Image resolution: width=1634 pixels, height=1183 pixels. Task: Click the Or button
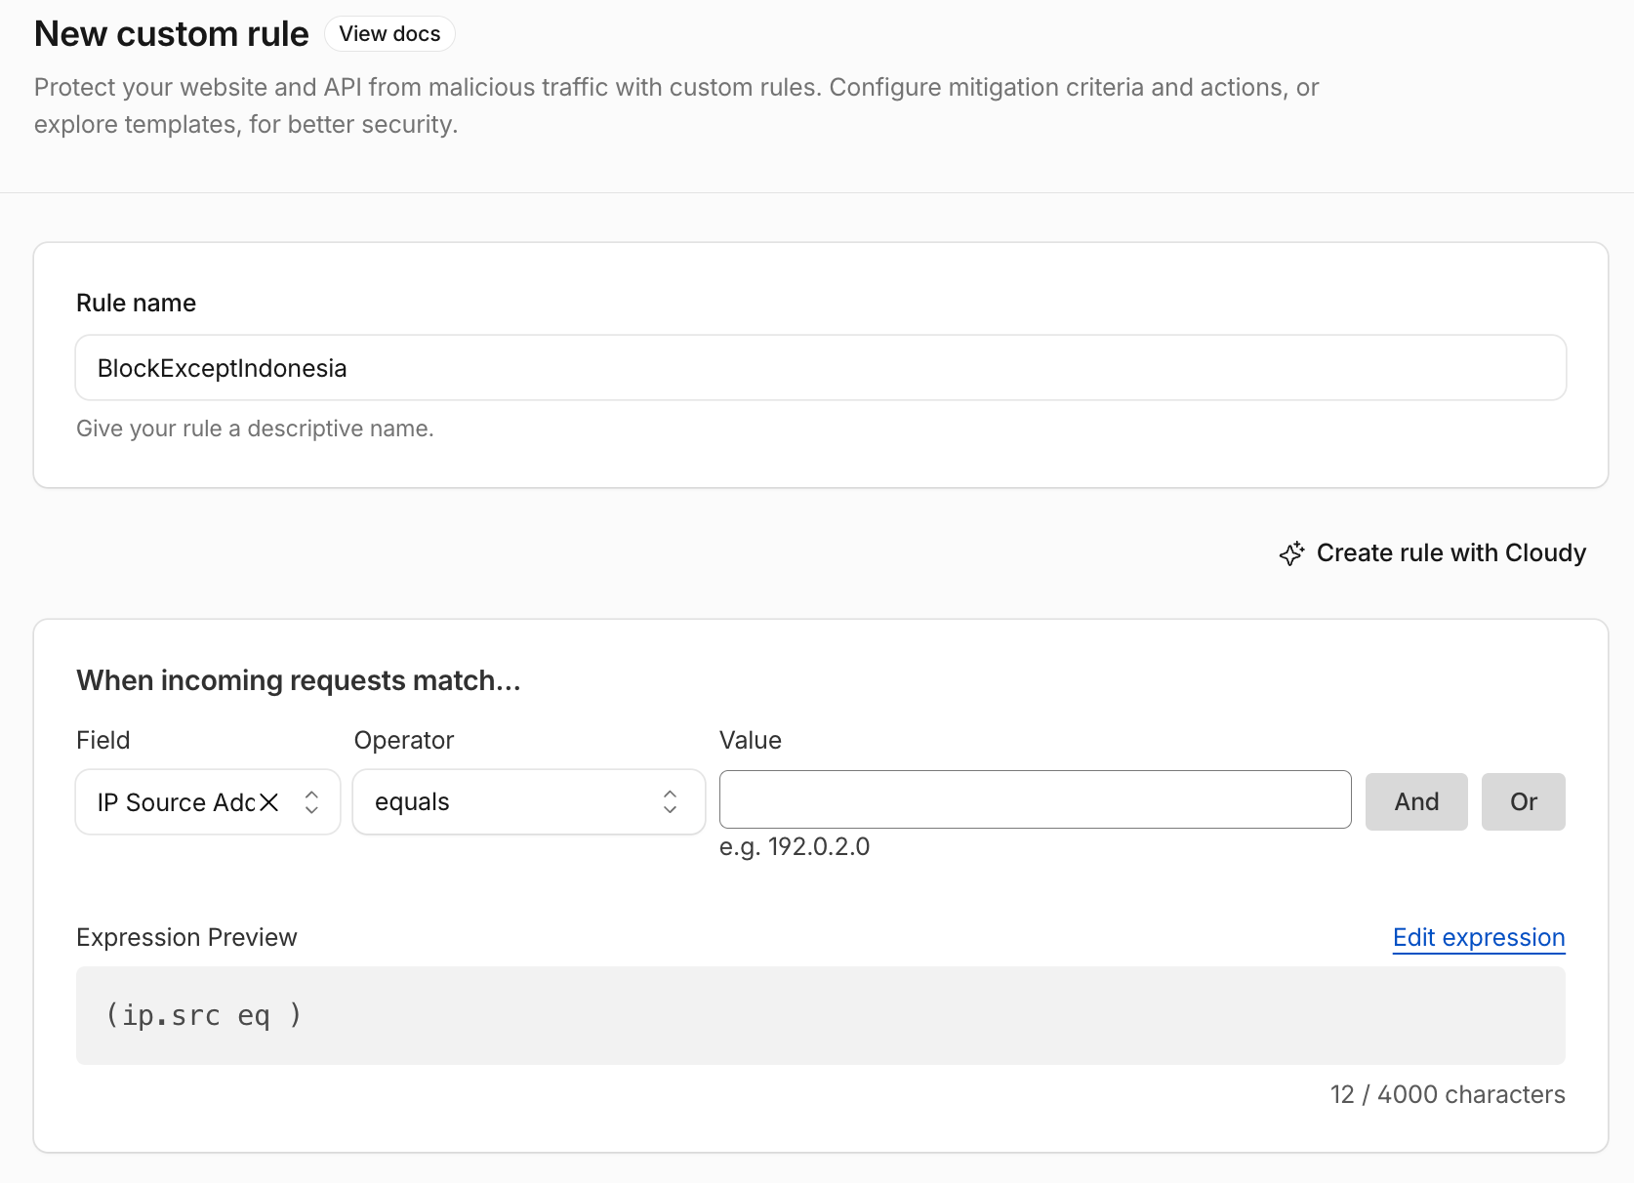coord(1523,802)
